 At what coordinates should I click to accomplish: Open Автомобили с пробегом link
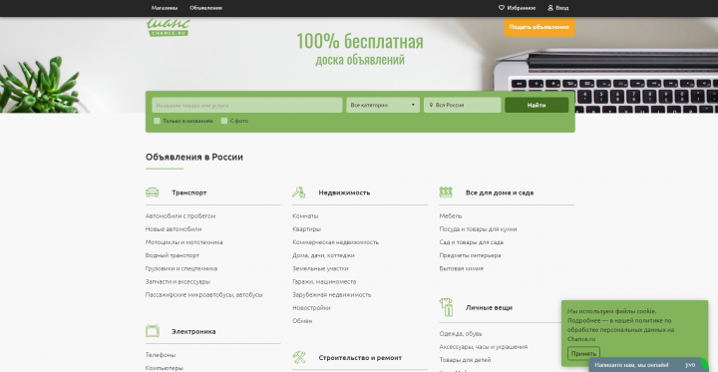tap(180, 215)
